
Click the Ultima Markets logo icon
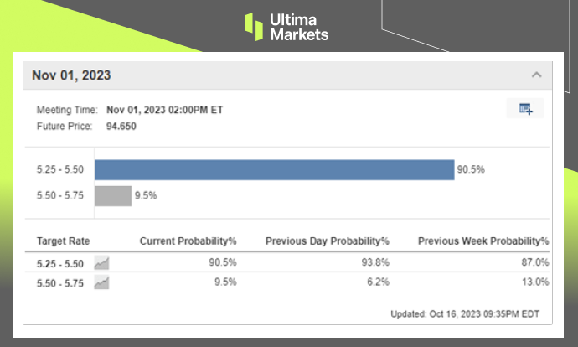click(x=254, y=27)
